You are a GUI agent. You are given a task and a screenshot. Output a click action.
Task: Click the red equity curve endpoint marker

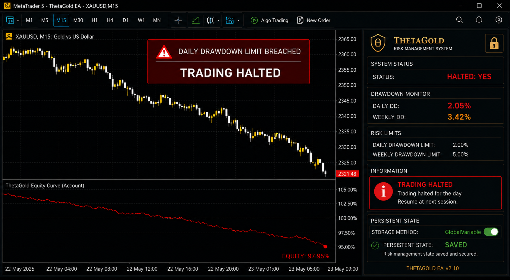325,247
